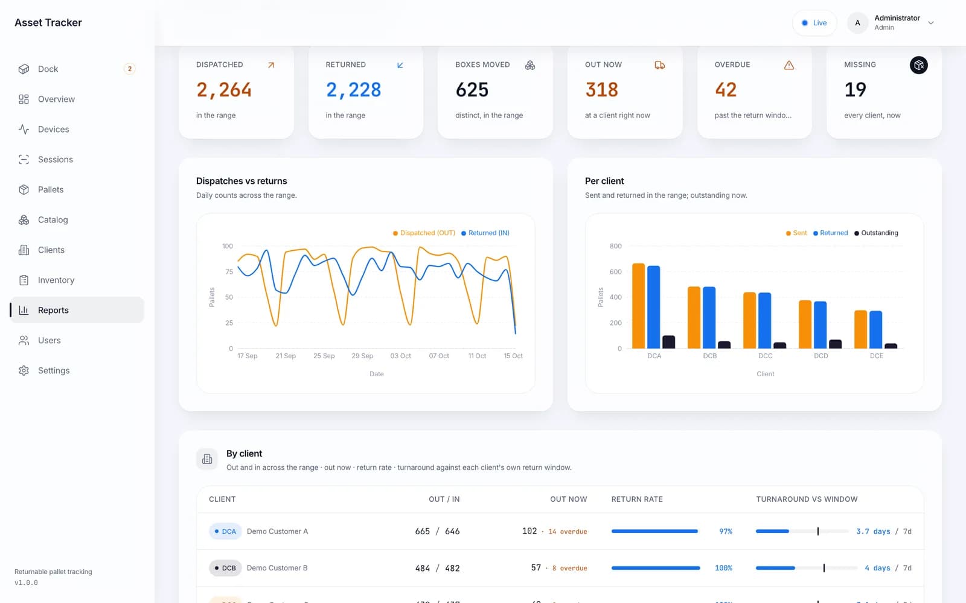Toggle Dispatched (OUT) legend series
Image resolution: width=966 pixels, height=603 pixels.
click(x=424, y=233)
